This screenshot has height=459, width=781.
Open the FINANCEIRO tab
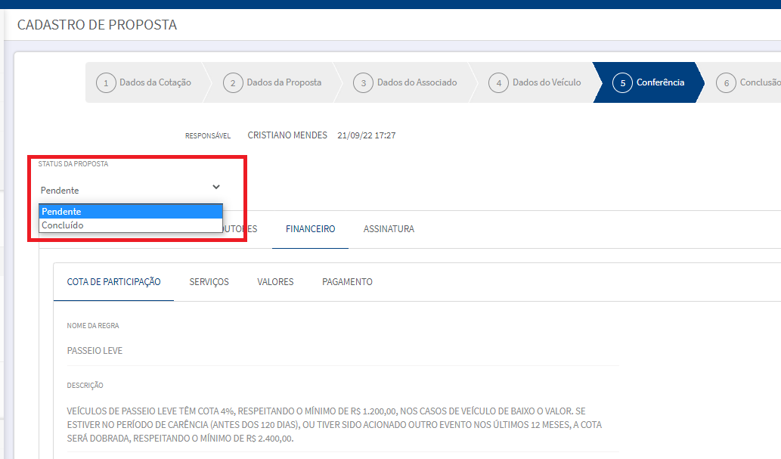310,229
